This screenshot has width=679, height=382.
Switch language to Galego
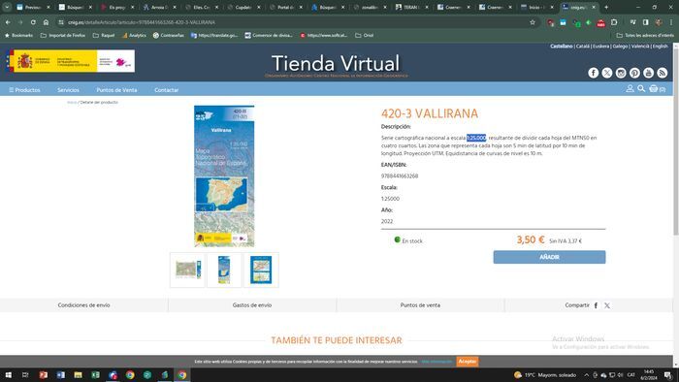tap(620, 46)
